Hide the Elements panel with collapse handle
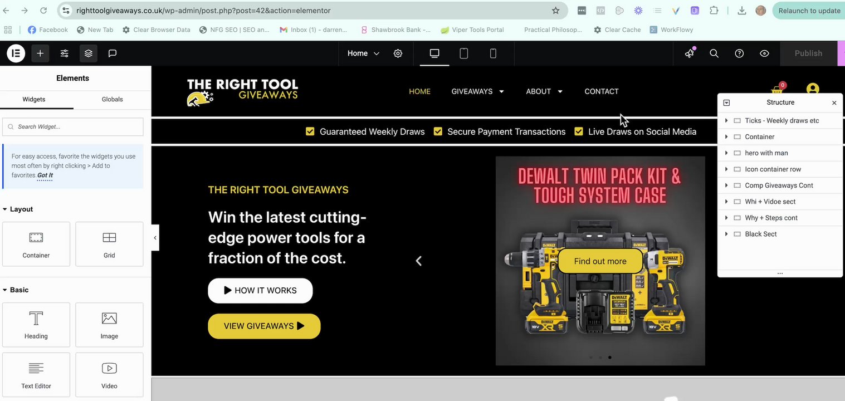 point(155,238)
